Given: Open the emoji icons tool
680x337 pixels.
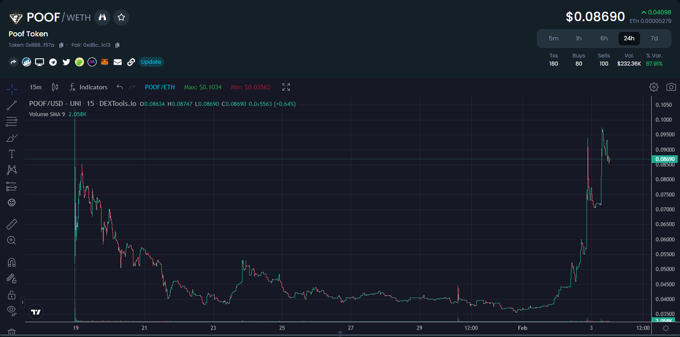Looking at the screenshot, I should click(x=11, y=202).
